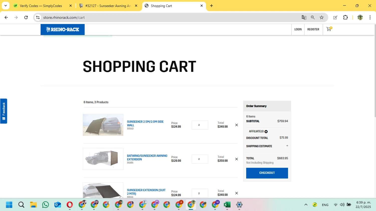Close the Verify Codes SimplyCodes tab
Screen dimensions: 376x211
(x=70, y=6)
